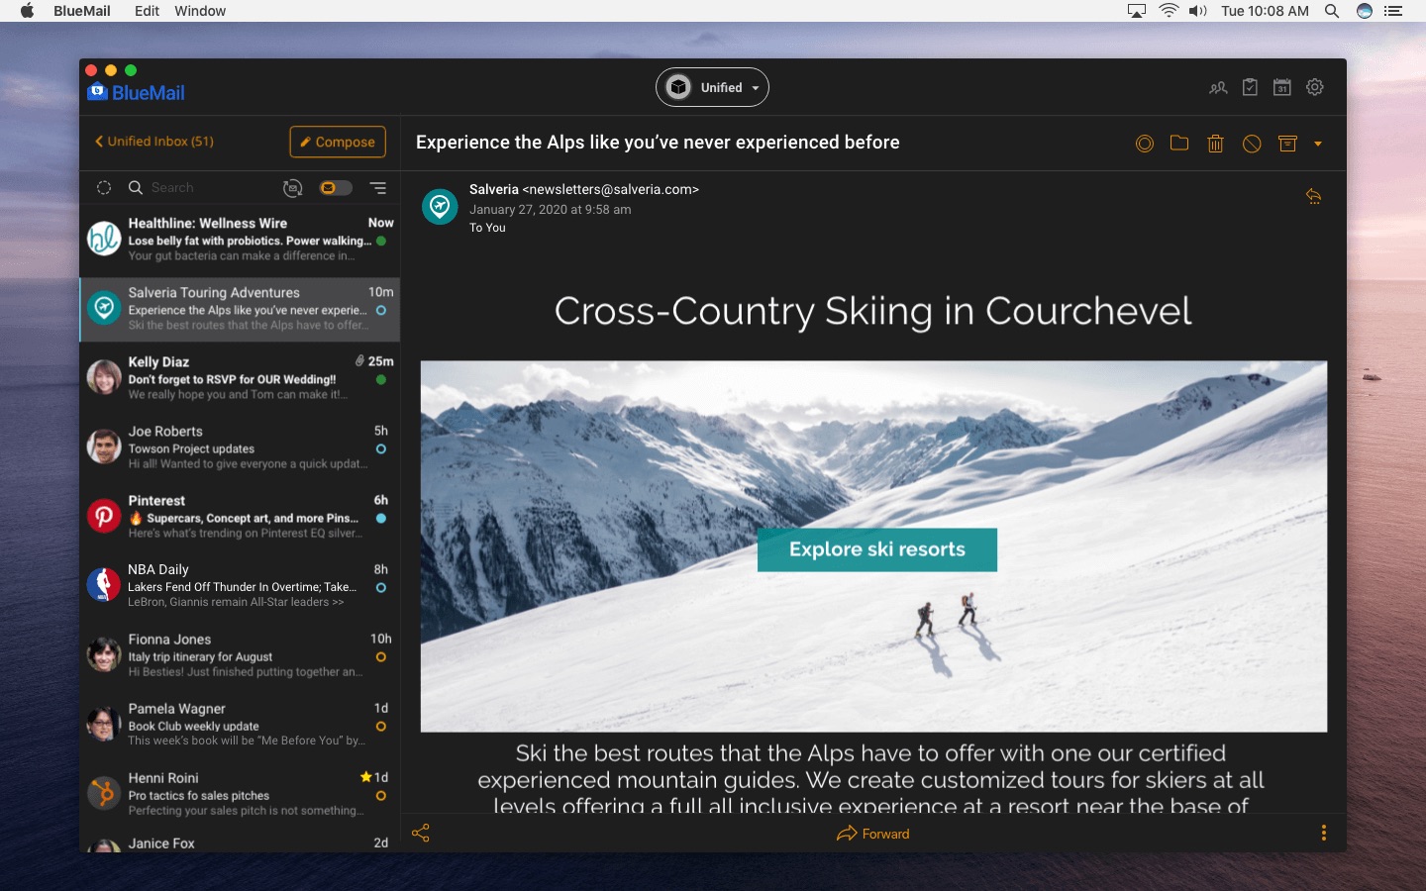Viewport: 1426px width, 891px height.
Task: Open Pamela Wagner Book Club email
Action: coord(240,724)
